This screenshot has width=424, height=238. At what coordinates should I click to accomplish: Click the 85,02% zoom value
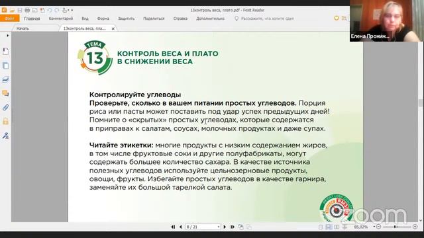click(360, 227)
